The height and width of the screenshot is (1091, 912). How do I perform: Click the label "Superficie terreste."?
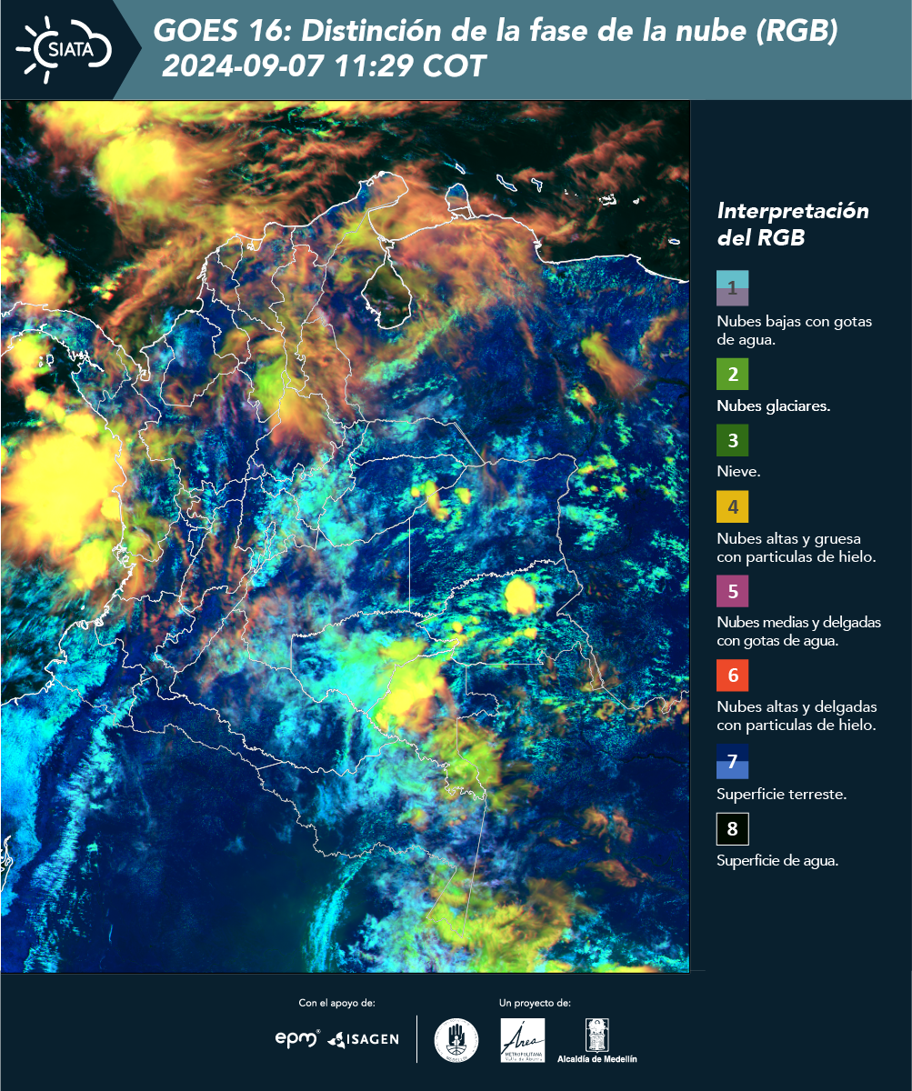pyautogui.click(x=782, y=795)
